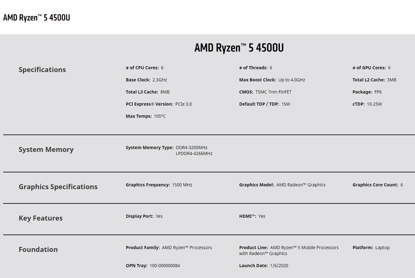Select the Graphics Specifications section heading
The width and height of the screenshot is (415, 278).
coord(58,187)
